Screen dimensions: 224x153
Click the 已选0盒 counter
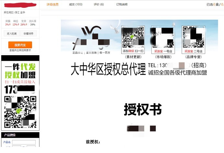pos(213,5)
